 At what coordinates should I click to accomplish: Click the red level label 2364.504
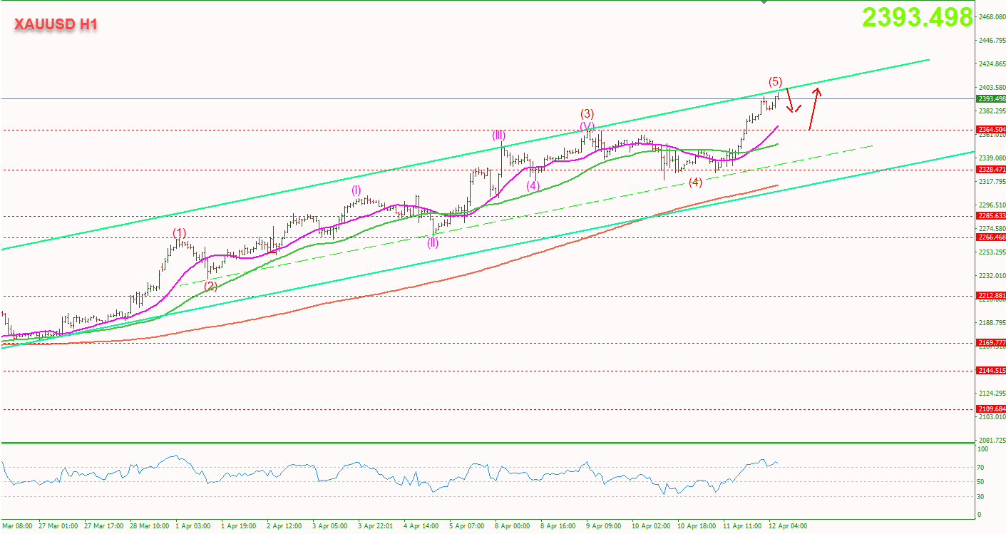(990, 130)
